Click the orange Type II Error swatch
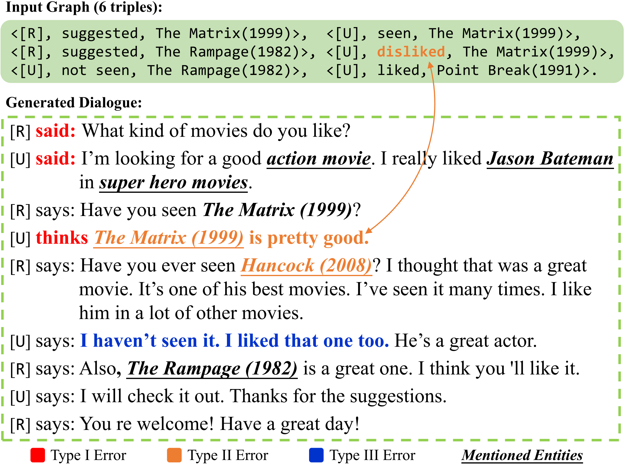 click(x=174, y=455)
